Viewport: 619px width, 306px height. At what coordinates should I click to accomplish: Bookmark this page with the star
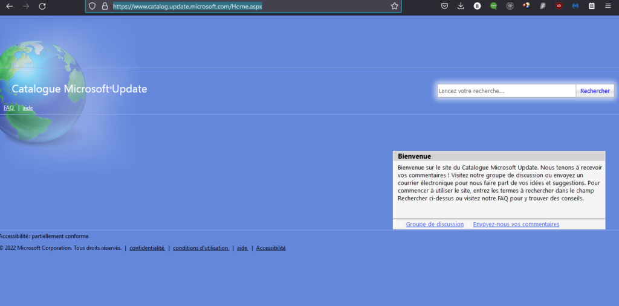(x=394, y=6)
